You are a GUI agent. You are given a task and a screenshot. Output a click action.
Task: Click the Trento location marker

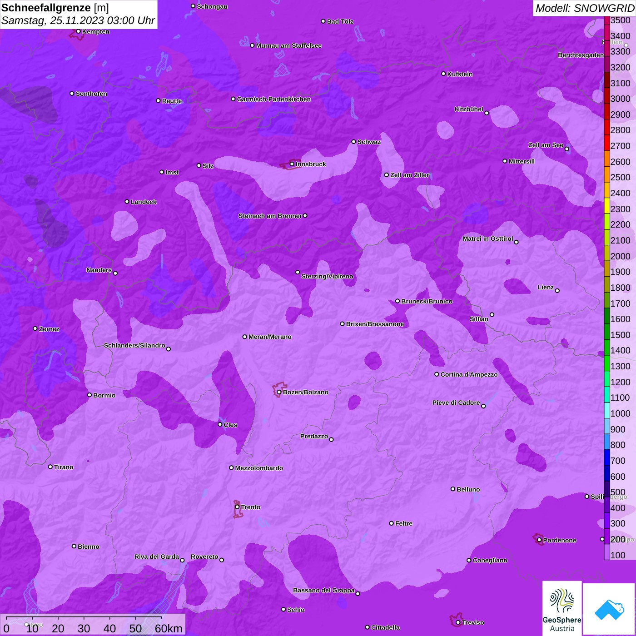[237, 507]
